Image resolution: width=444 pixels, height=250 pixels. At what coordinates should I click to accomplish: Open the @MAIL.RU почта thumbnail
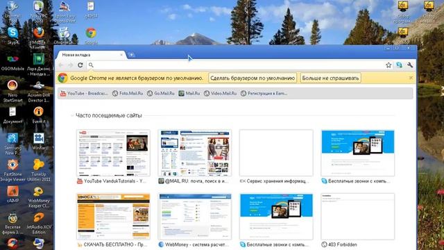click(194, 153)
